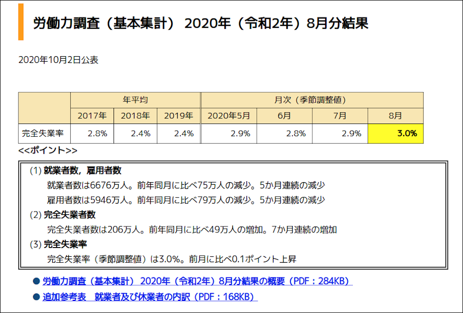Click the 月次（季節調整値） table header
This screenshot has height=313, width=463.
312,100
